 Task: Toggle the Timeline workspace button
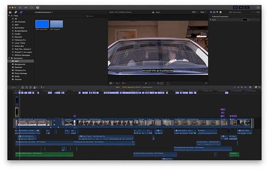[241, 8]
